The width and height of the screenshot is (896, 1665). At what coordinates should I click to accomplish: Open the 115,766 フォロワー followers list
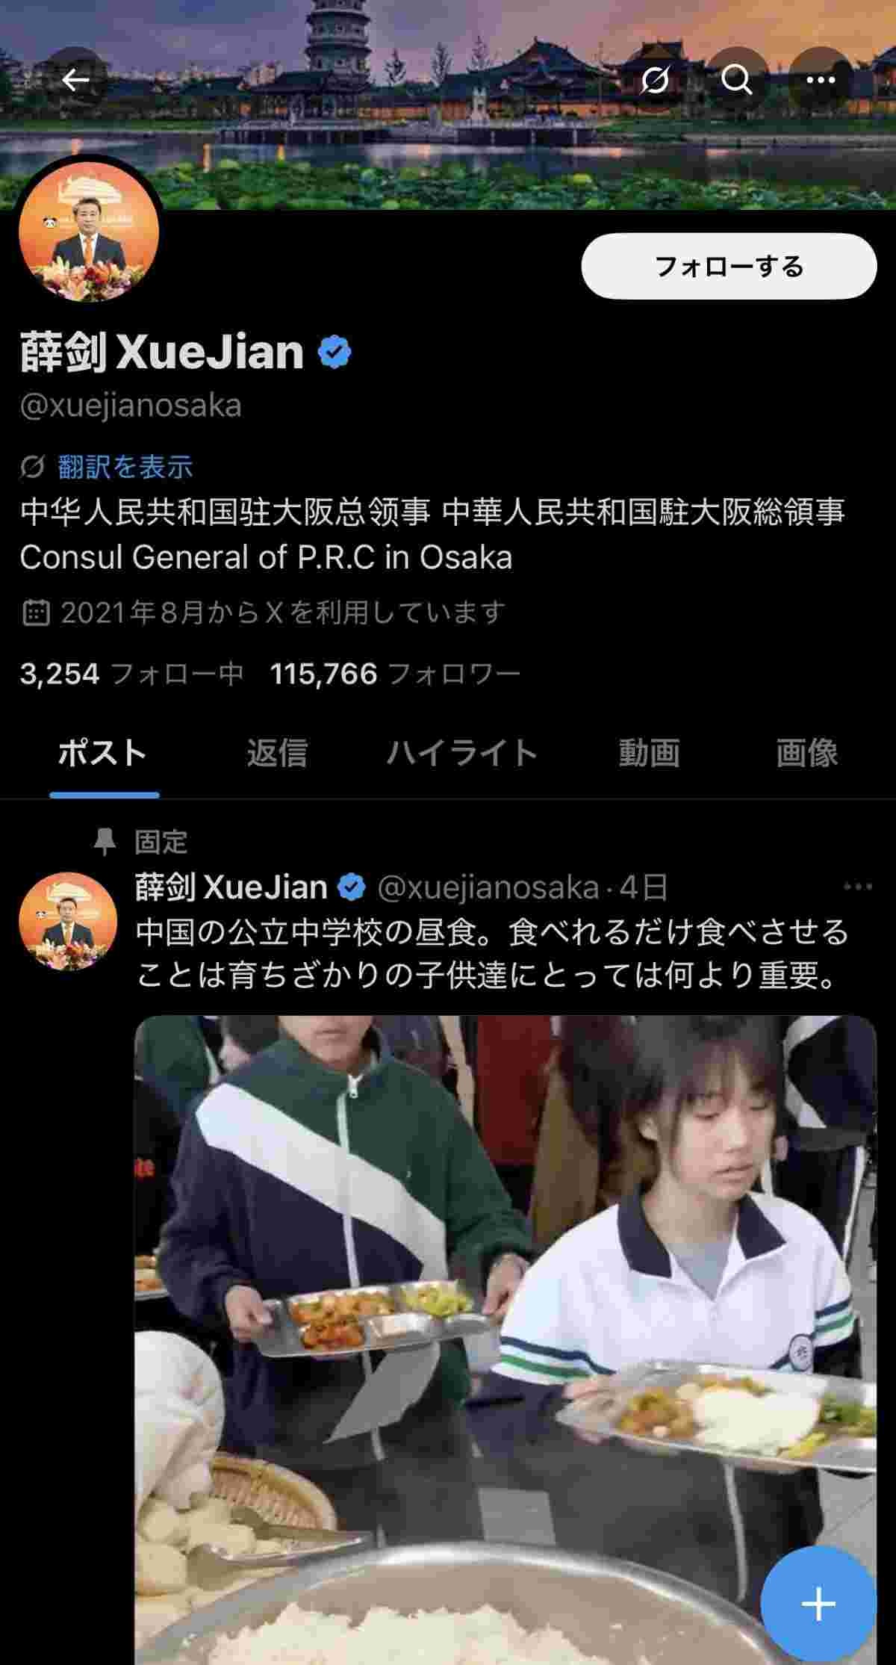[x=395, y=674]
